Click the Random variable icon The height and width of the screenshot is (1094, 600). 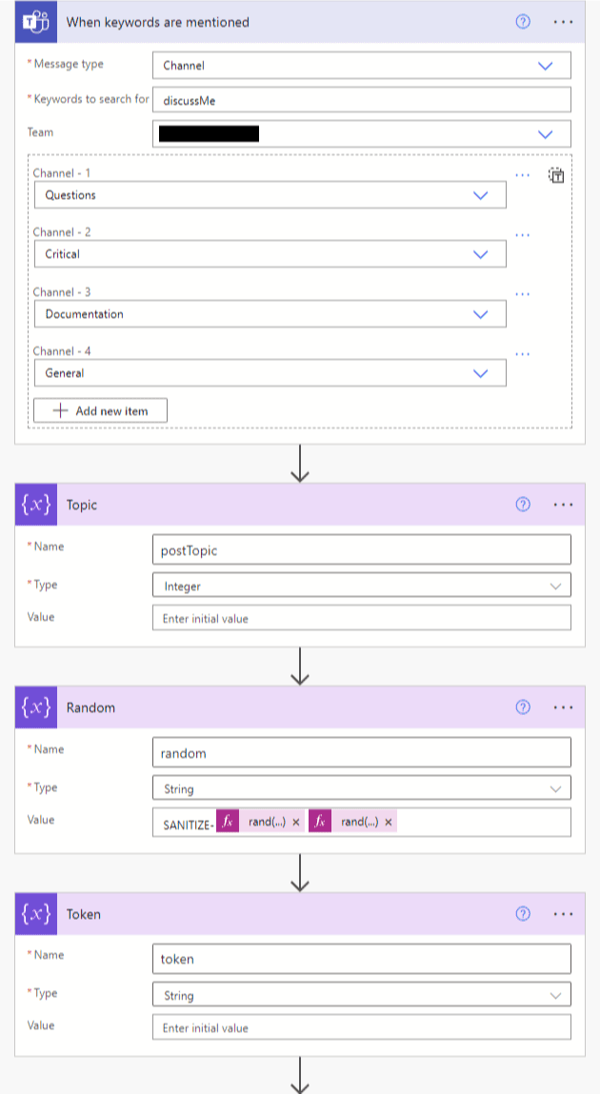click(35, 707)
